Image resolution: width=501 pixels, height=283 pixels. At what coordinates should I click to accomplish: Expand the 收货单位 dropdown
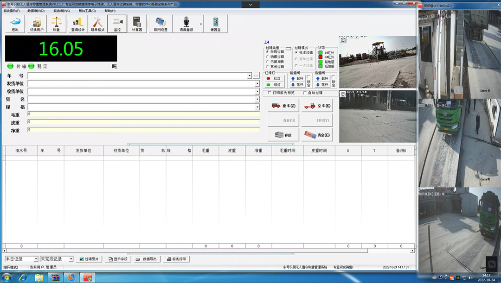(x=257, y=92)
